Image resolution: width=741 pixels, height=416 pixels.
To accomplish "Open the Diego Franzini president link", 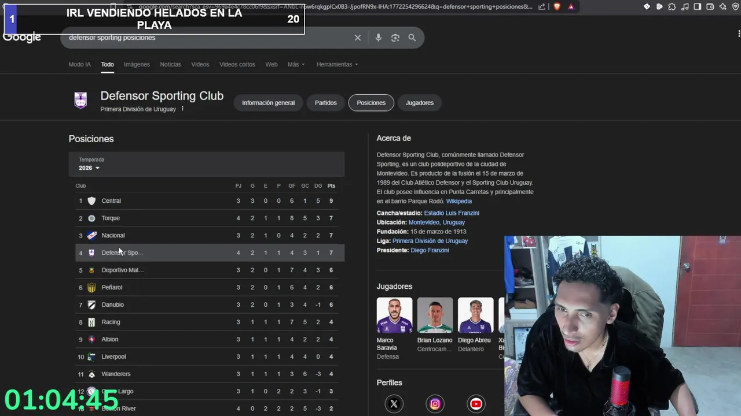I will pos(430,250).
